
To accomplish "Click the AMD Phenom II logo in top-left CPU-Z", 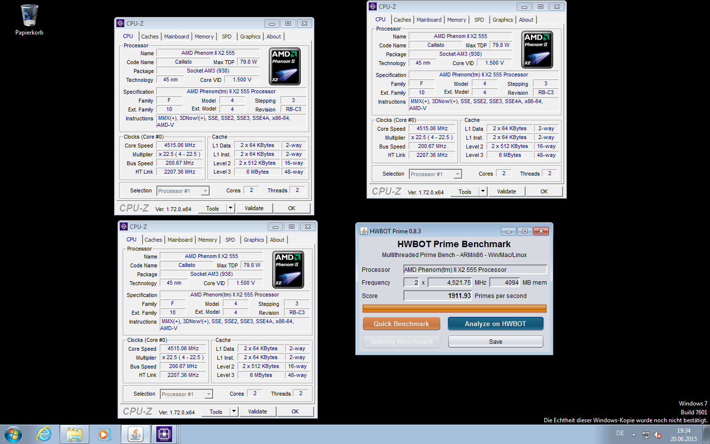I will point(285,67).
